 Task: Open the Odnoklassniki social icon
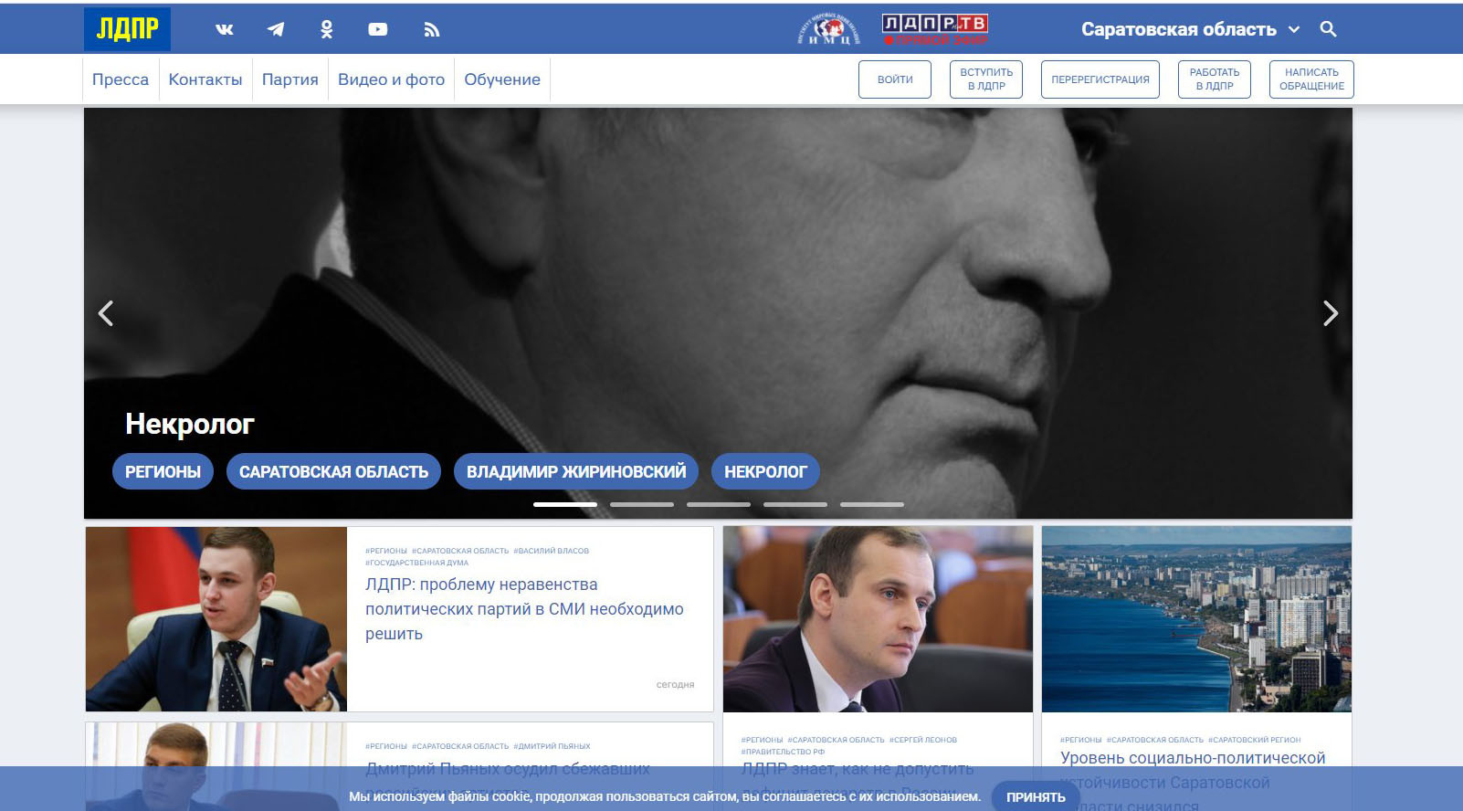click(x=326, y=29)
